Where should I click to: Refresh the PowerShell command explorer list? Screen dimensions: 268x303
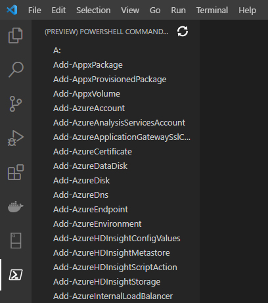tap(183, 32)
